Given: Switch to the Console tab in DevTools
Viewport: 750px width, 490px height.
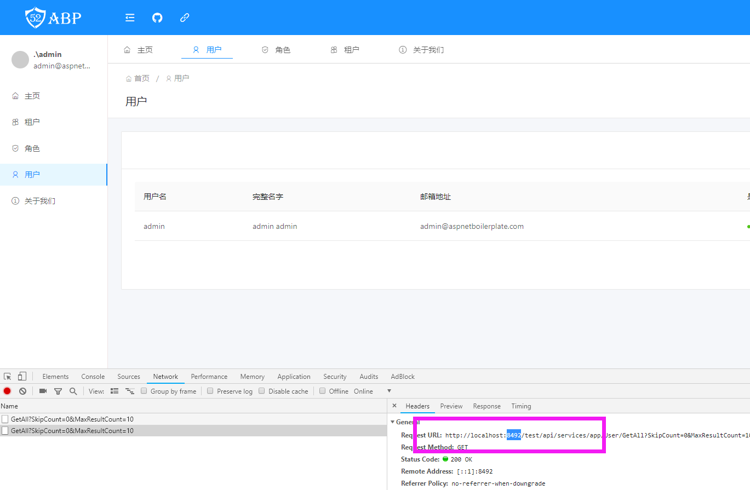Looking at the screenshot, I should [x=93, y=377].
